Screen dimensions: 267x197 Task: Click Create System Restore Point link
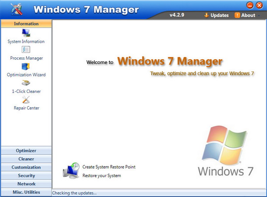tap(109, 167)
